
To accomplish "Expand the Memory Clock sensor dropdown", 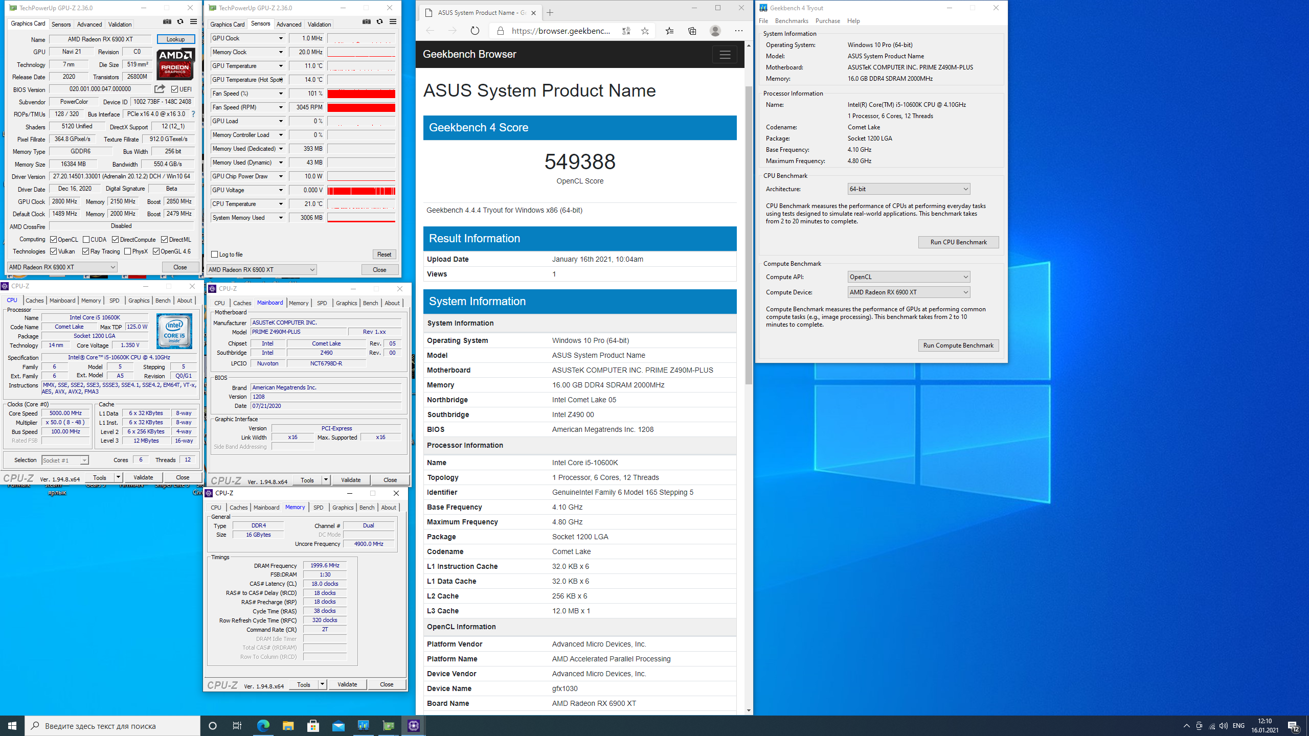I will click(x=281, y=52).
